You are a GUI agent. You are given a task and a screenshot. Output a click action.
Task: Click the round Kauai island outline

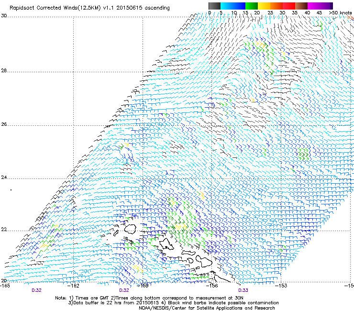[130, 229]
